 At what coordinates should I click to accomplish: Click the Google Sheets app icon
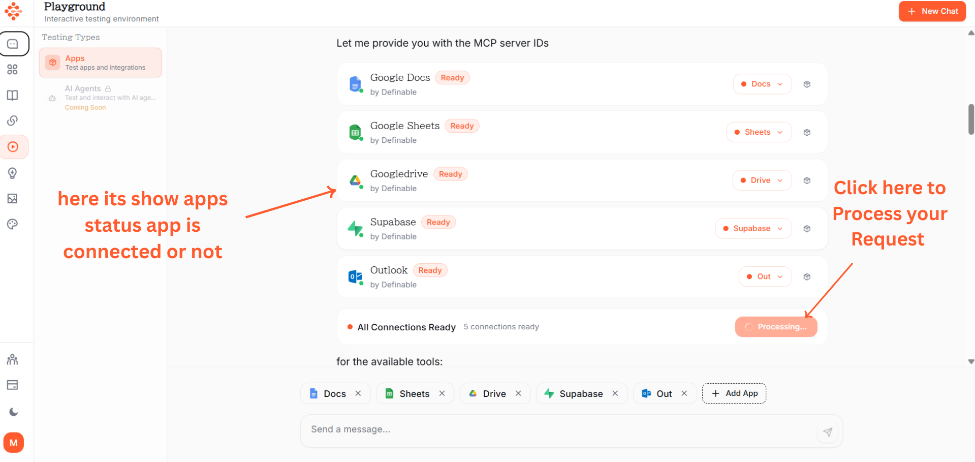(x=356, y=132)
